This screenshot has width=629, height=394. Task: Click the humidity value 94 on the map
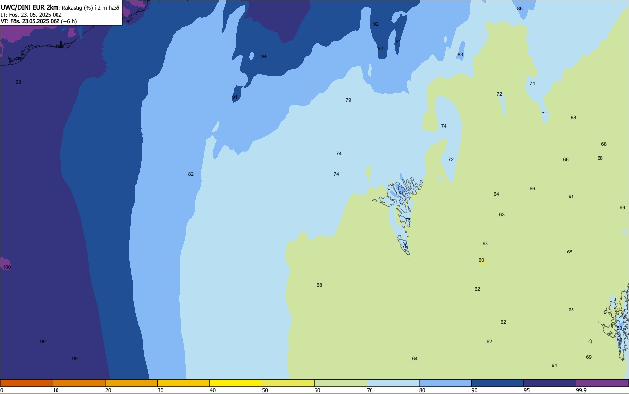[x=264, y=56]
